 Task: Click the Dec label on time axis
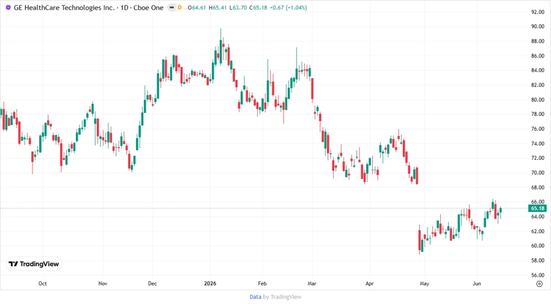(152, 283)
